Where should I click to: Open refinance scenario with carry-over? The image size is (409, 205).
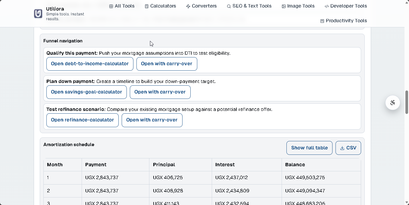[x=152, y=120]
